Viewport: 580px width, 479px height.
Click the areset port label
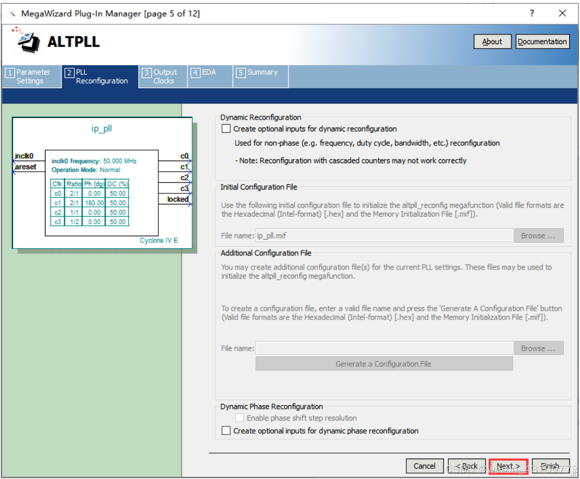(x=25, y=167)
